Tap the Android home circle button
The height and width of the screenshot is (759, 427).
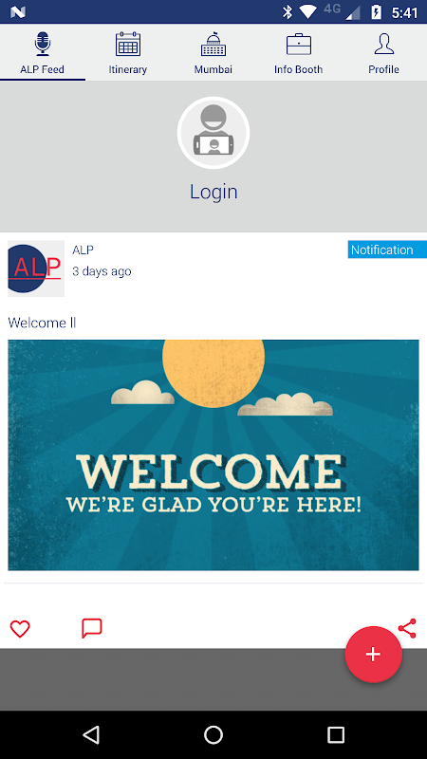click(213, 734)
